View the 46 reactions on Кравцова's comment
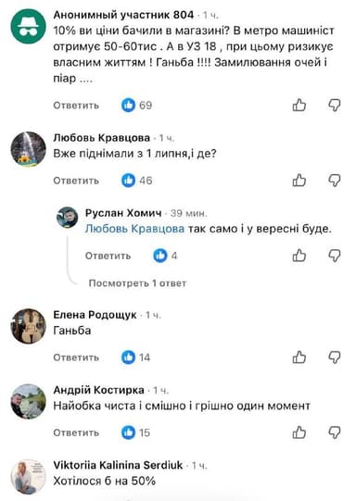The width and height of the screenshot is (356, 501). [136, 181]
